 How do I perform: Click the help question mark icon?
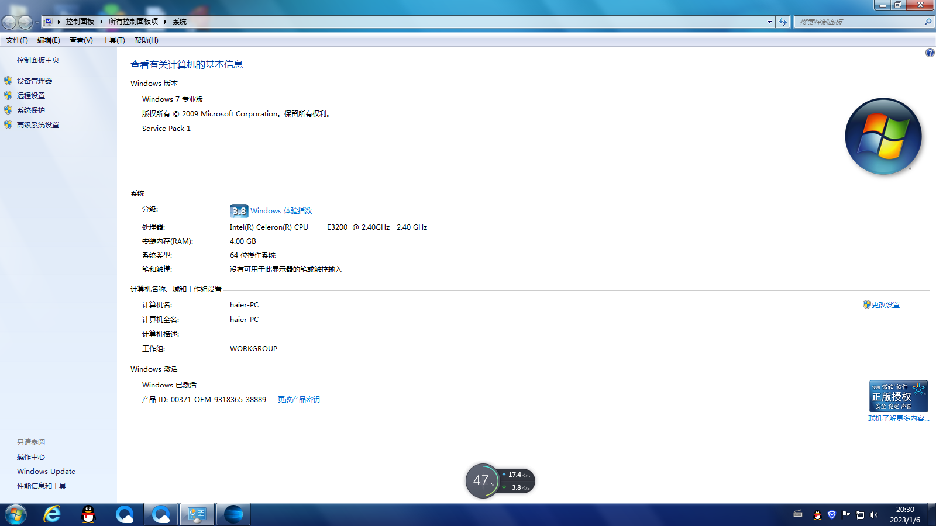coord(930,53)
